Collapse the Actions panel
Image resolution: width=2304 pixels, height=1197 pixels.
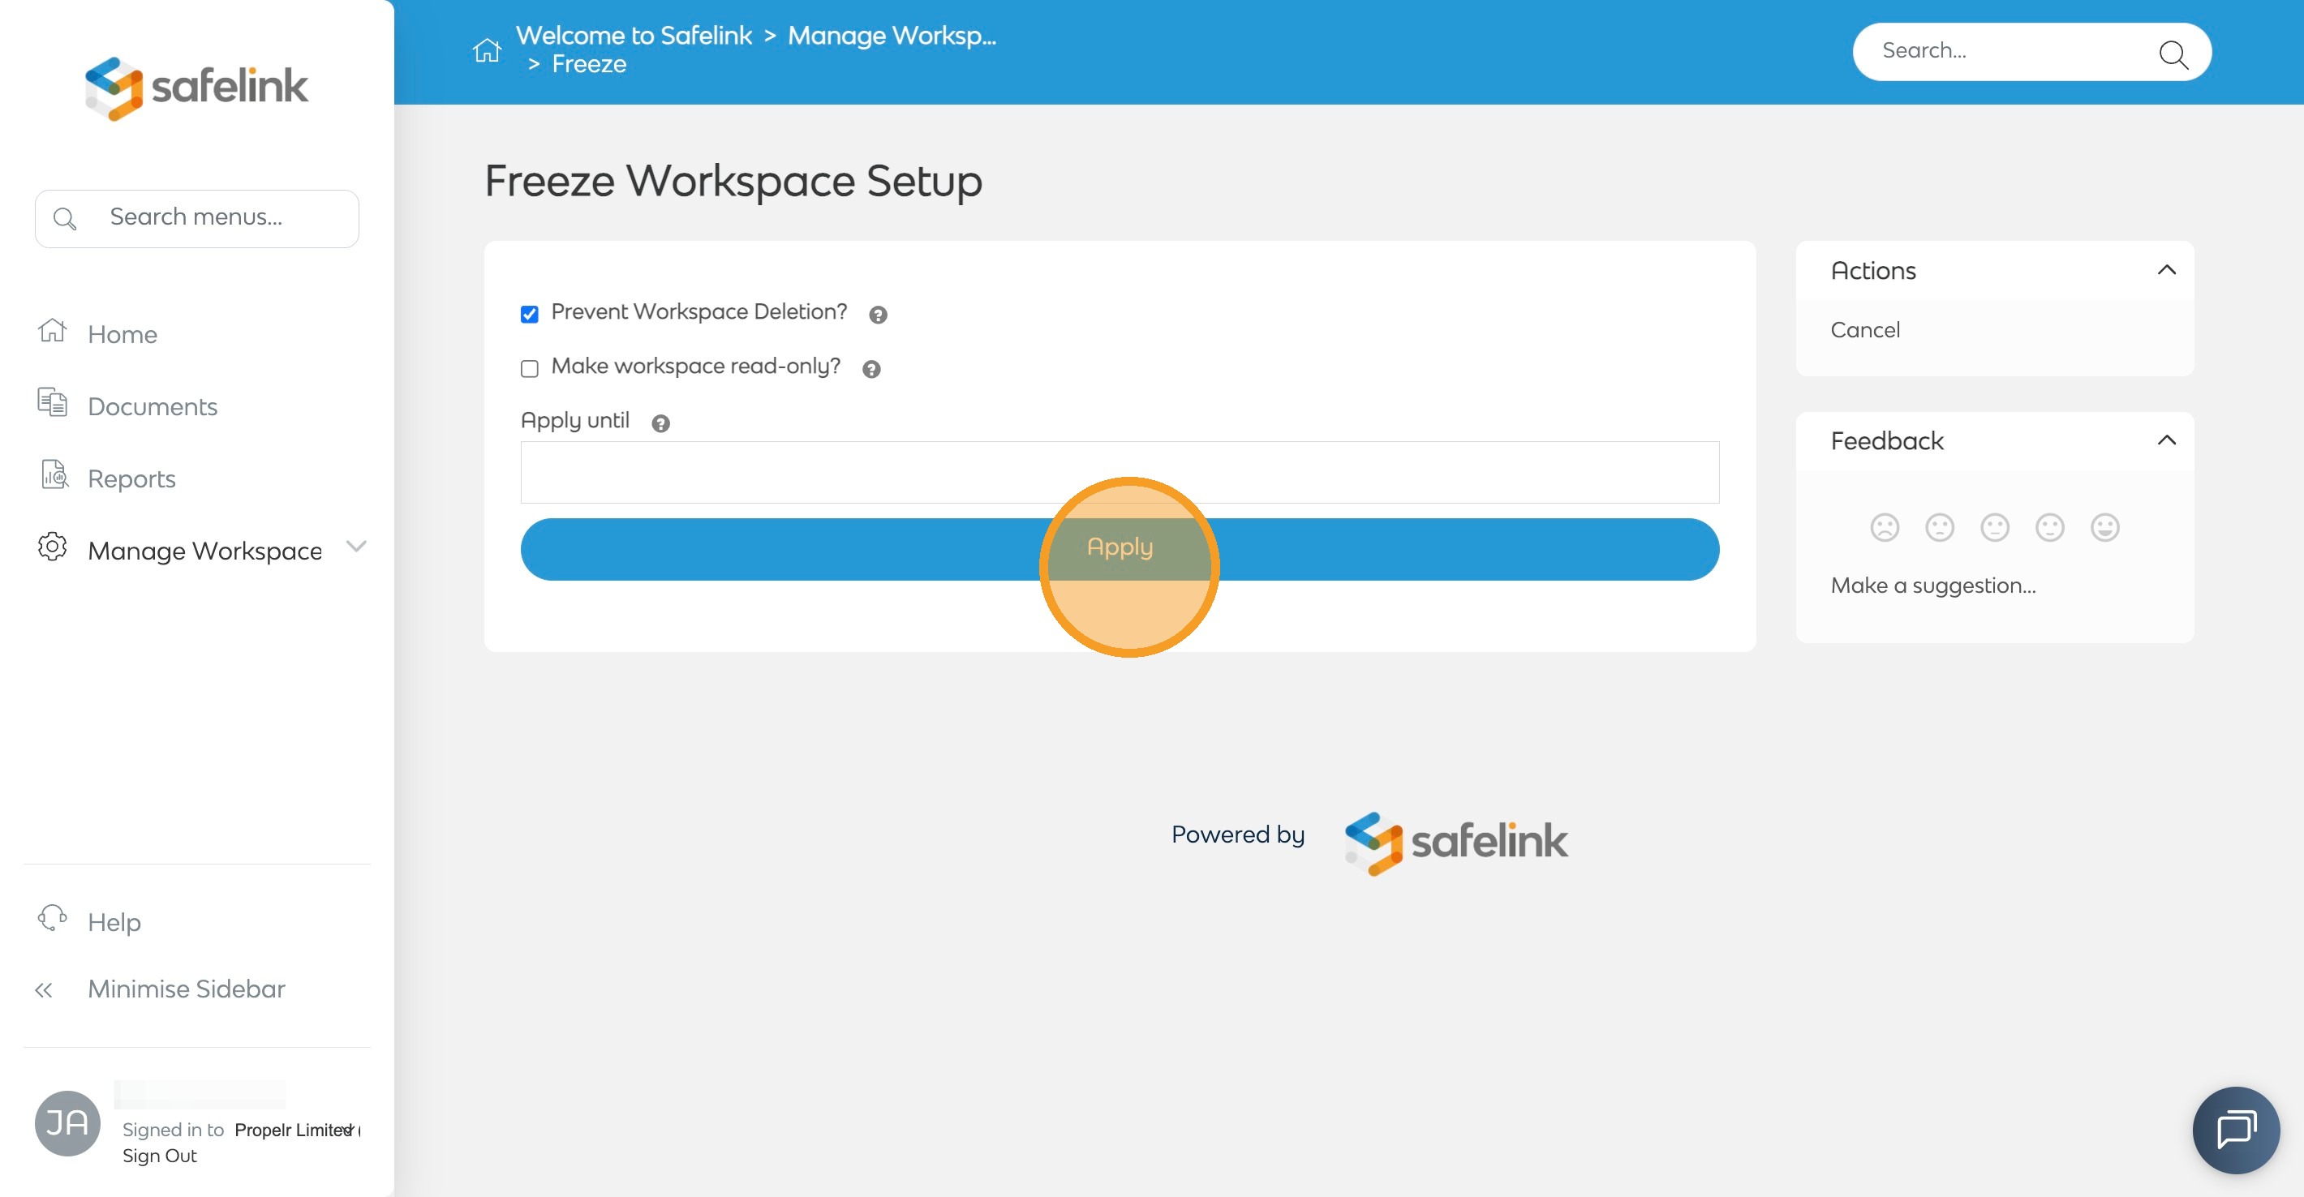2165,270
